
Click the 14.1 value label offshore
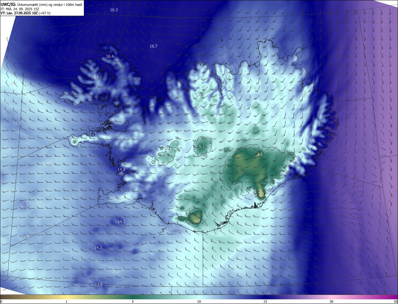pos(121,221)
